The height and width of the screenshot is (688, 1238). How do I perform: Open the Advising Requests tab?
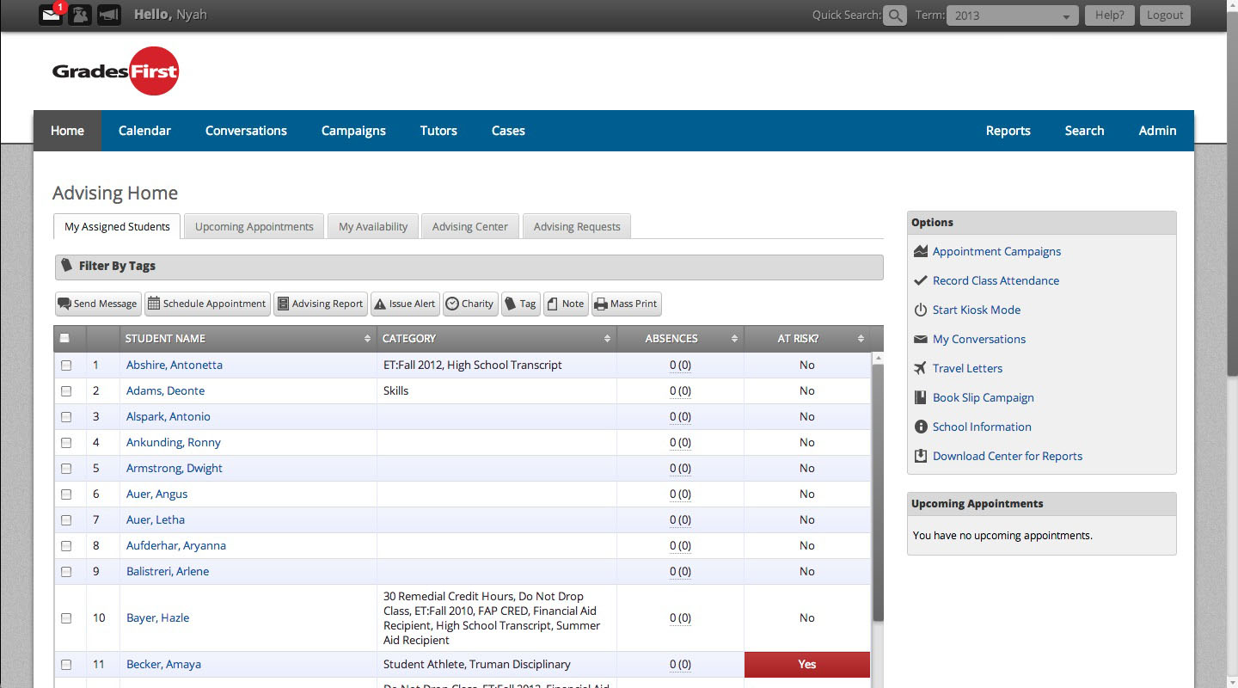point(577,226)
